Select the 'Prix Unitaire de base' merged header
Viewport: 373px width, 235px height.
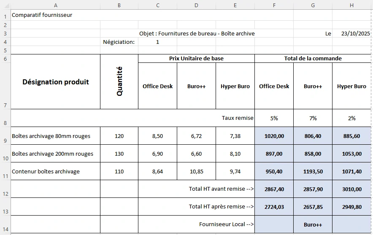pyautogui.click(x=196, y=59)
